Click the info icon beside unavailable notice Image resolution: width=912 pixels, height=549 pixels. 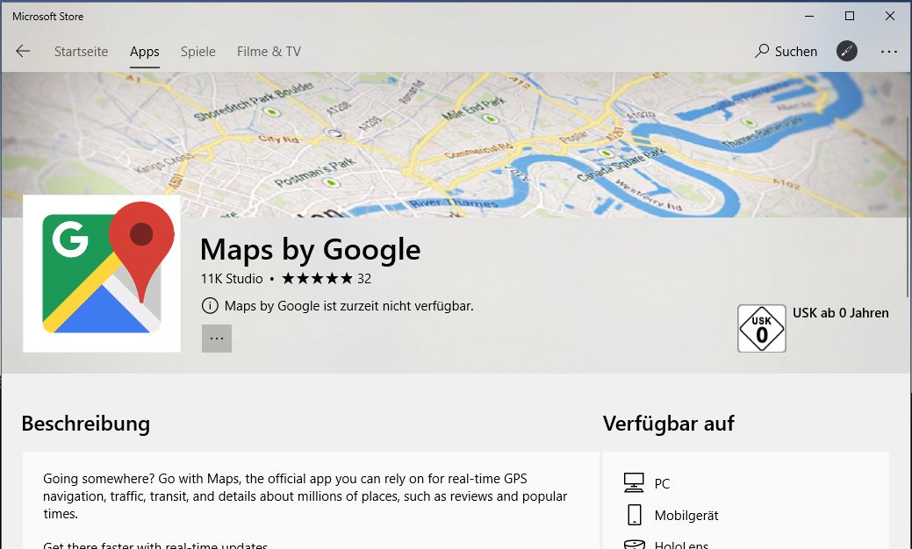(x=210, y=305)
